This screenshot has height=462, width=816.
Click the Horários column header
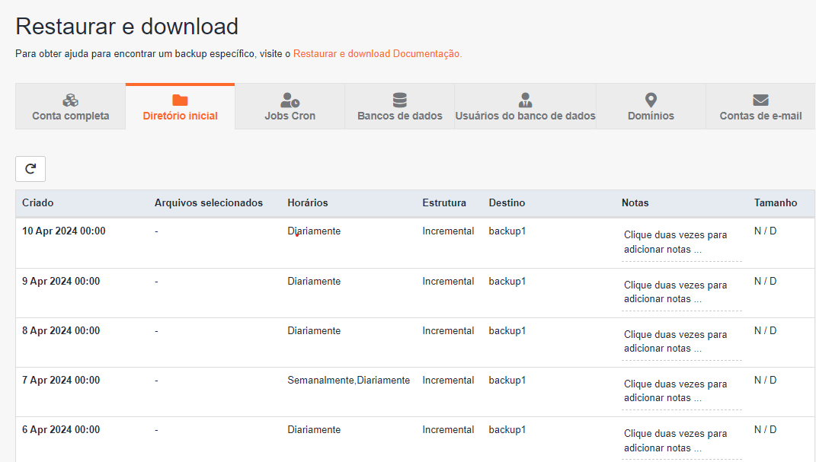308,202
